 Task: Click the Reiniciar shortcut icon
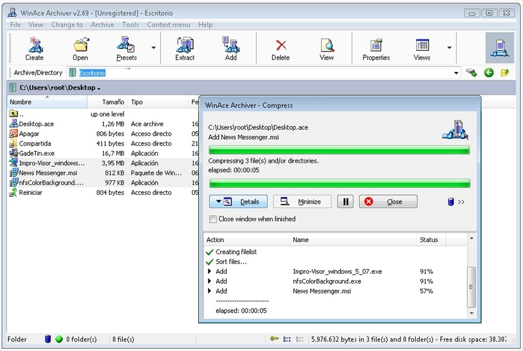click(x=13, y=192)
